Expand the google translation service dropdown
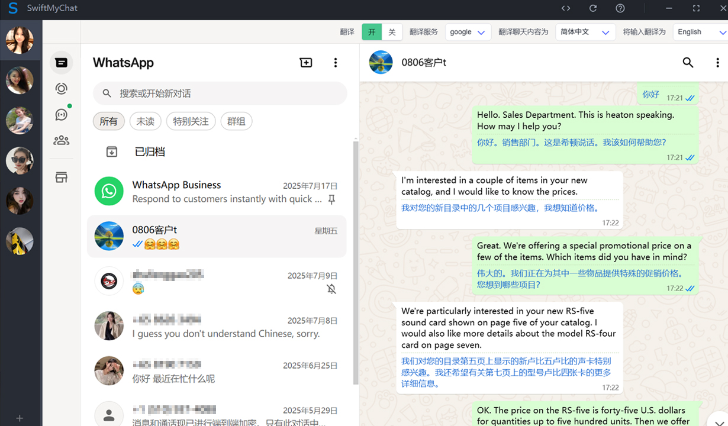 click(468, 32)
